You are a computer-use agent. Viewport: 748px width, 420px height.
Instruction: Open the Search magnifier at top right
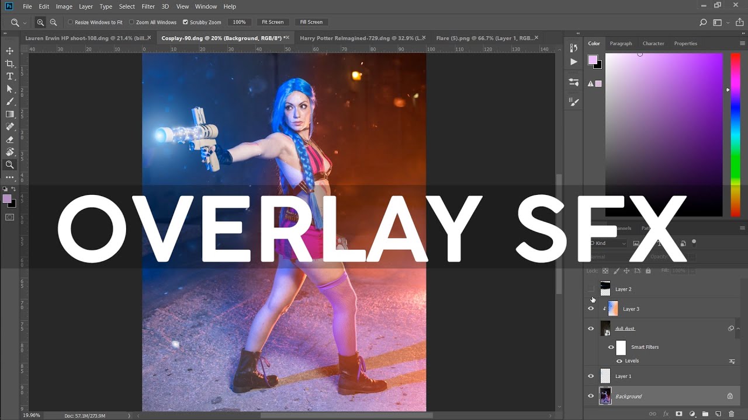pyautogui.click(x=703, y=22)
